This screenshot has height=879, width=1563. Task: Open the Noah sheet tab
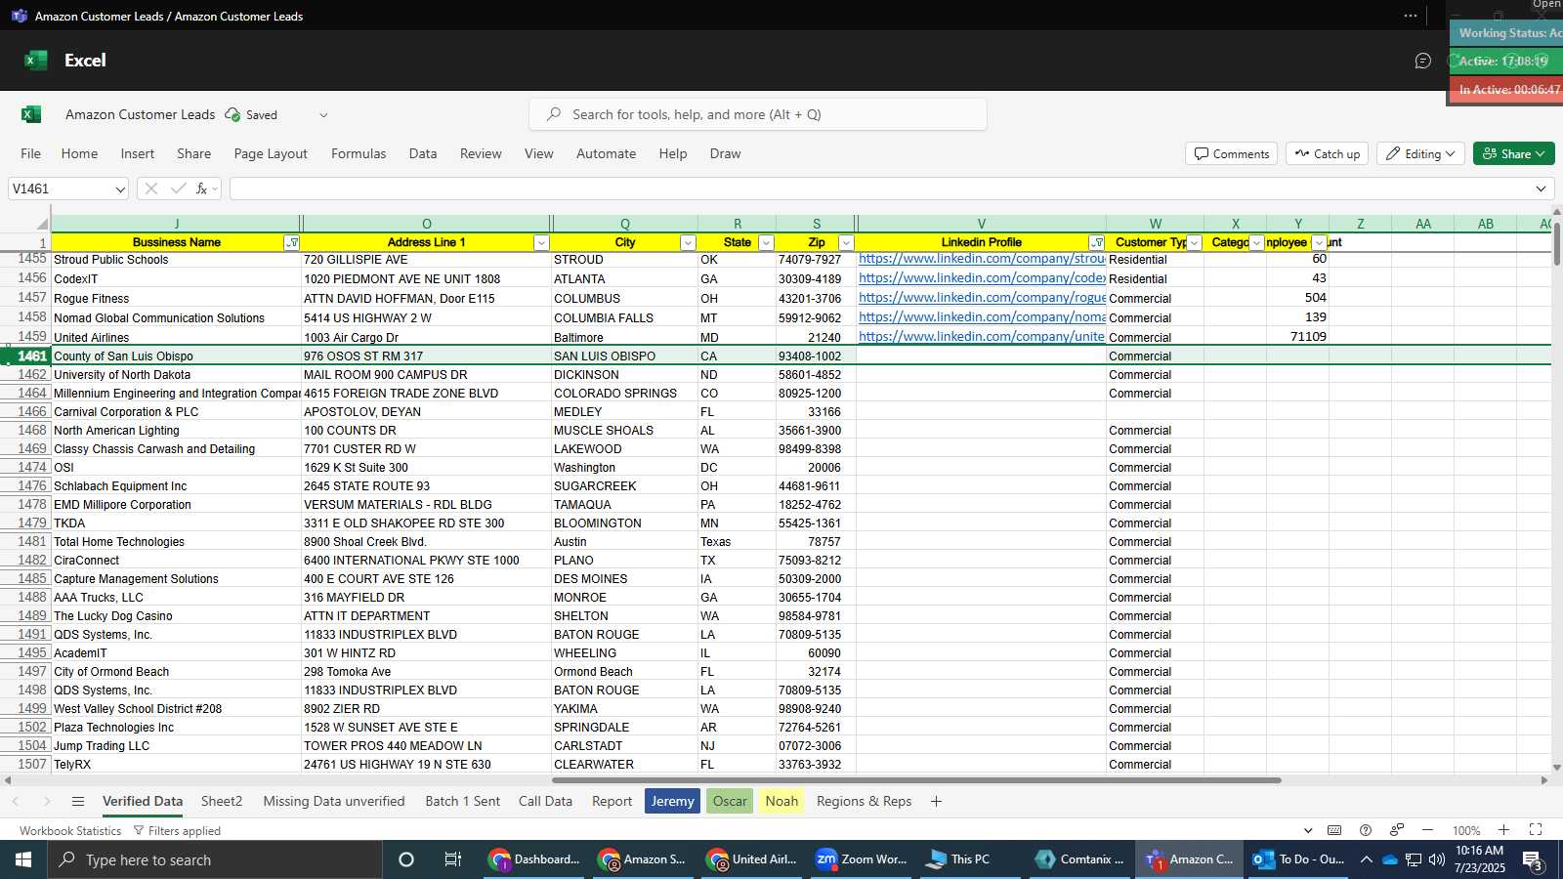click(x=781, y=801)
